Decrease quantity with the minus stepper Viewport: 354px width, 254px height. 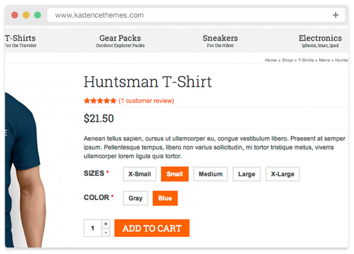pyautogui.click(x=106, y=233)
